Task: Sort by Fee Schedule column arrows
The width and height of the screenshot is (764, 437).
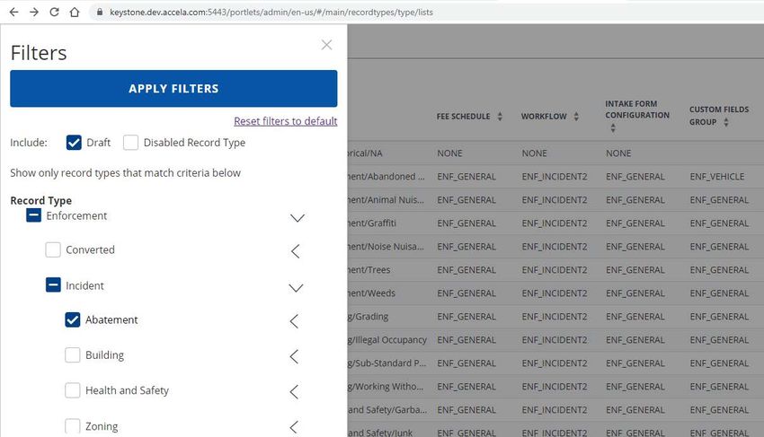Action: pyautogui.click(x=500, y=117)
